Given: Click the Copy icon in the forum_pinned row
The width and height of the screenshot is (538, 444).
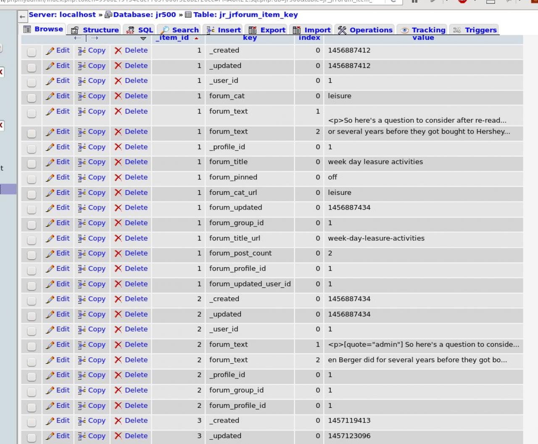Looking at the screenshot, I should click(82, 178).
